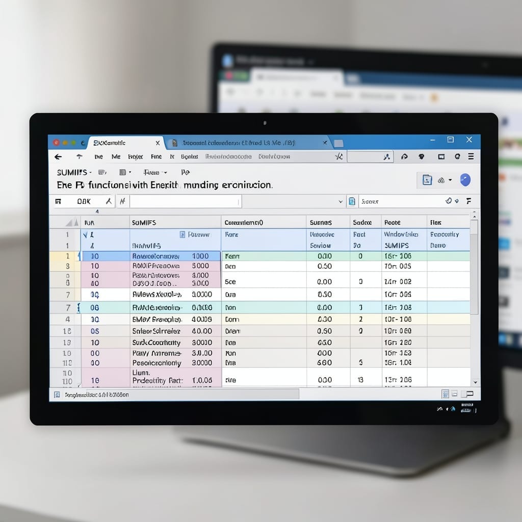The height and width of the screenshot is (522, 522).
Task: Click the person icon inside toolbar search box
Action: [386, 156]
